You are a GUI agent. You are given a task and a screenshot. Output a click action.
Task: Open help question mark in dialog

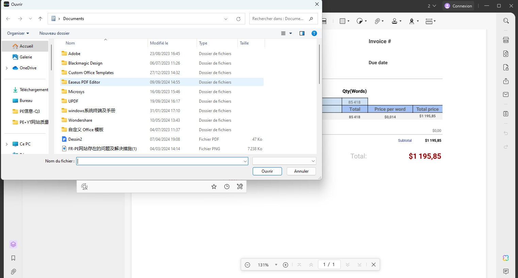[x=314, y=33]
